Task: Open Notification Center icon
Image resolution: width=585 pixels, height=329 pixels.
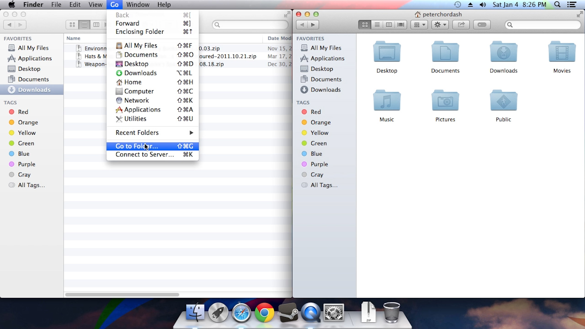Action: coord(572,5)
